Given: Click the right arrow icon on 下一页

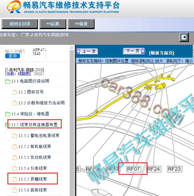Looking at the screenshot, I should point(143,51).
